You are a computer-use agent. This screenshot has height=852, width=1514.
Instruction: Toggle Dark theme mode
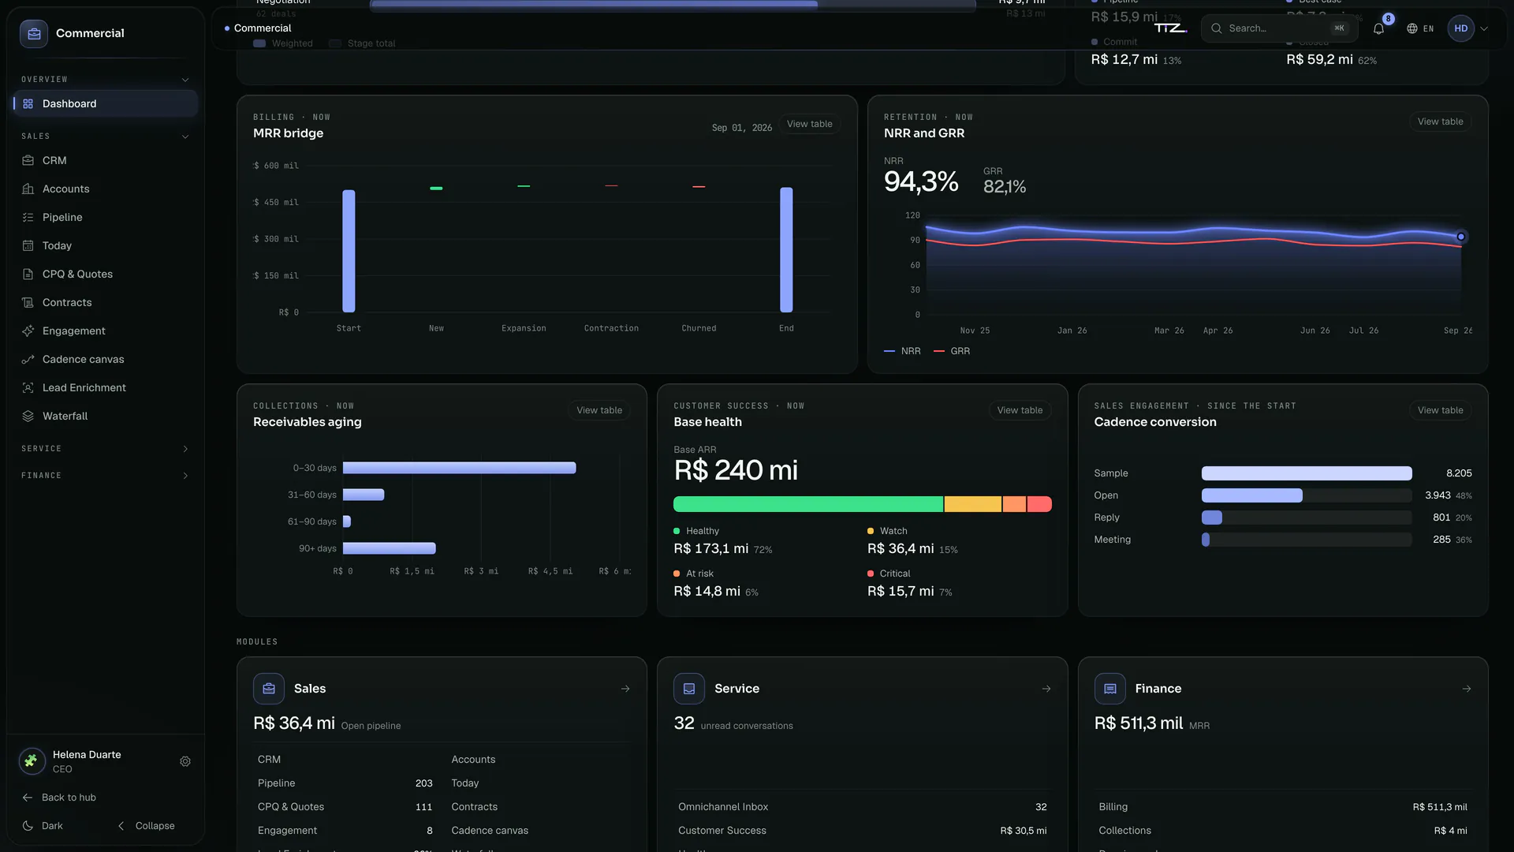pos(43,826)
